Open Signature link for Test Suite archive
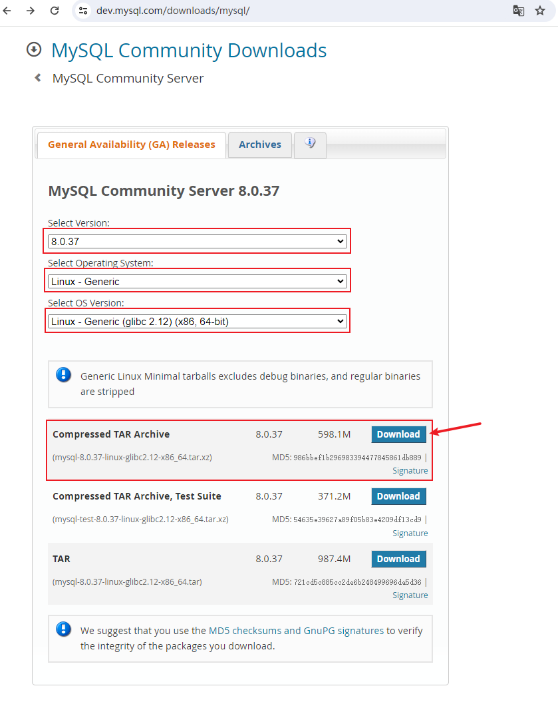 [x=410, y=534]
